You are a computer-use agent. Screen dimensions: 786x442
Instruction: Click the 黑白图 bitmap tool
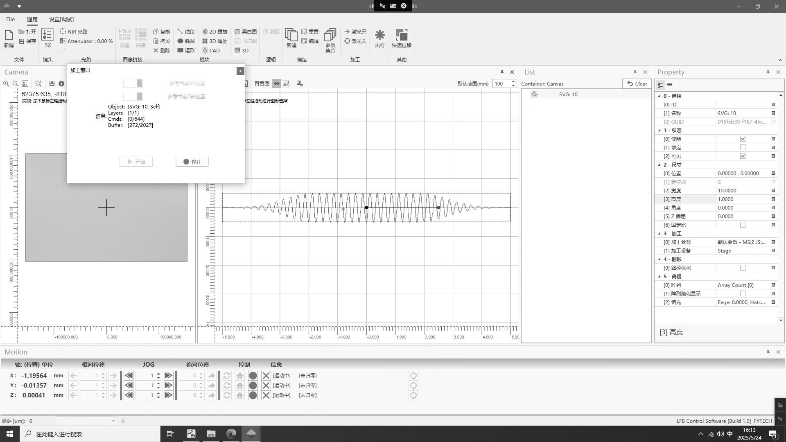tap(246, 32)
